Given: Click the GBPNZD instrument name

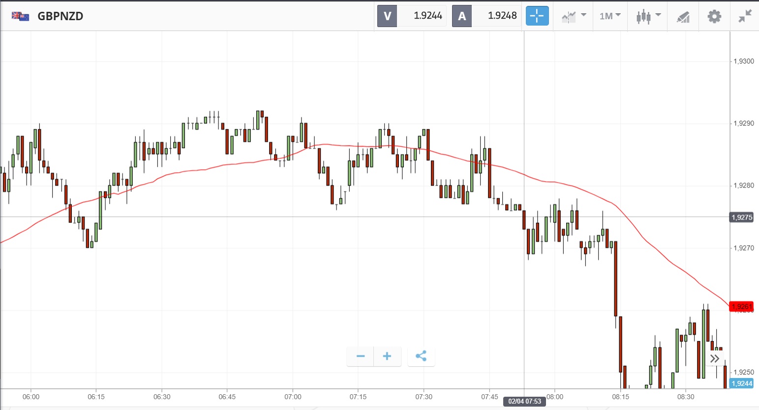Looking at the screenshot, I should (x=61, y=16).
